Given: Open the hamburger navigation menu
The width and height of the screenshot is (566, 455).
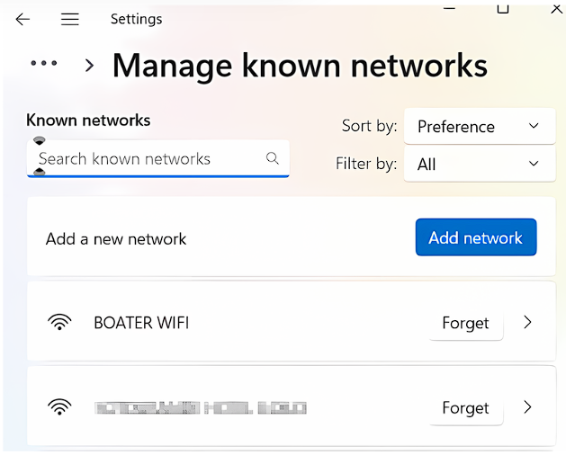Looking at the screenshot, I should pos(69,19).
